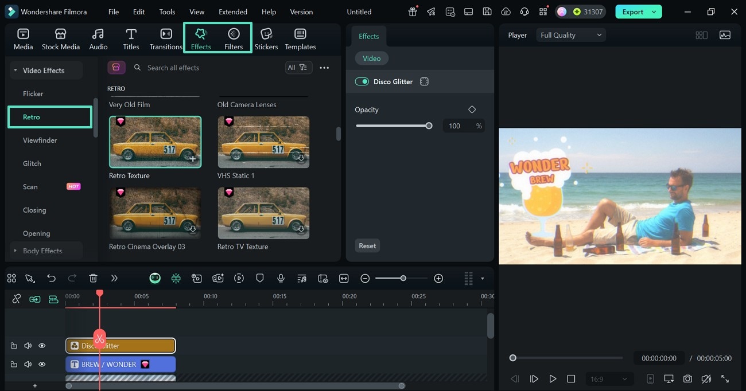Click the Play button in player
This screenshot has height=391, width=746.
(553, 379)
